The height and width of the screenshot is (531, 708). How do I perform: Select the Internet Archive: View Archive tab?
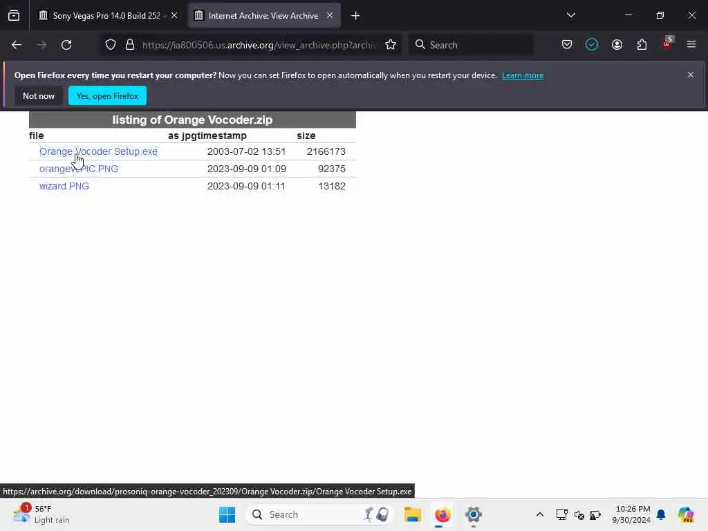[x=264, y=16]
